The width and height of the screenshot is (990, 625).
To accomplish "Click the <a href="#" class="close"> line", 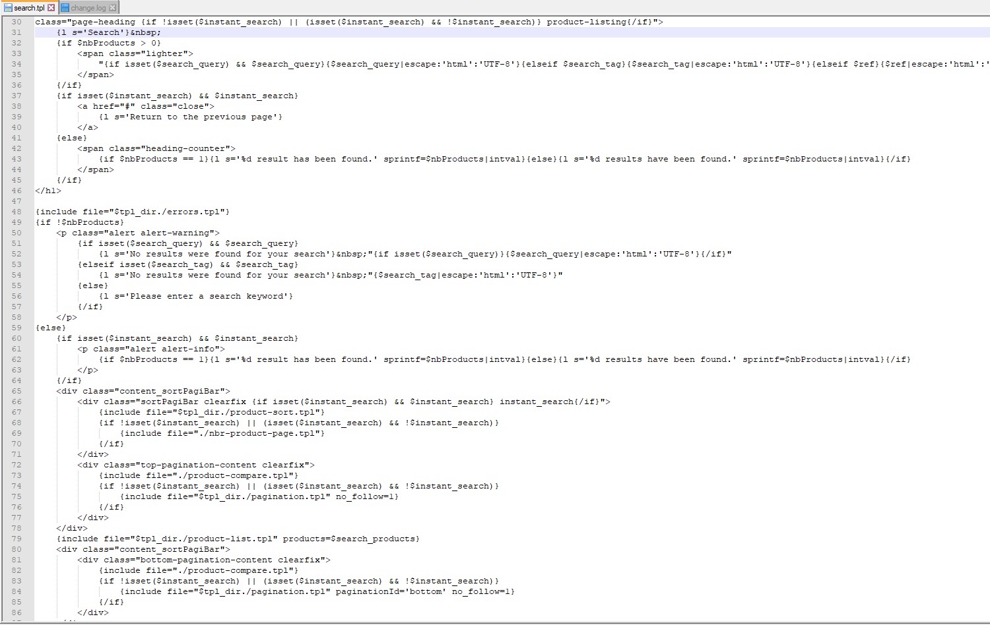I will (146, 106).
